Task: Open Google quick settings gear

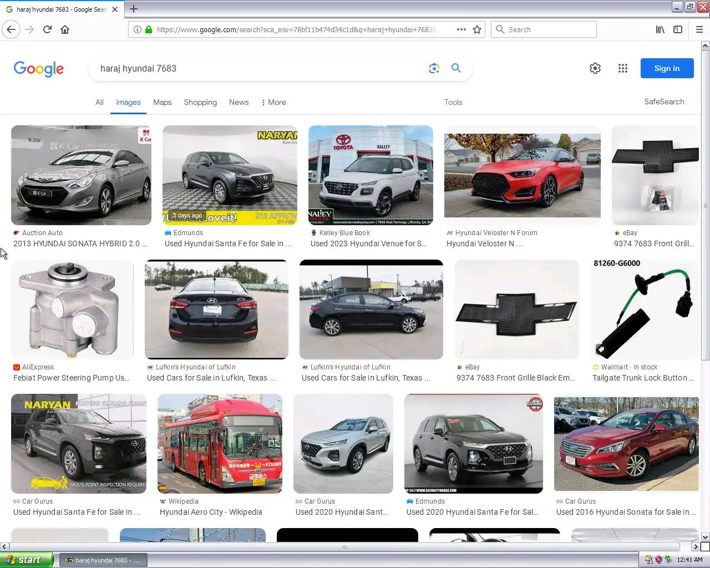Action: tap(595, 68)
